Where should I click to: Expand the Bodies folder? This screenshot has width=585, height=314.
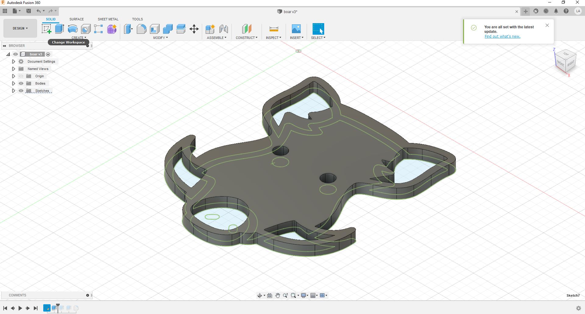pyautogui.click(x=13, y=83)
